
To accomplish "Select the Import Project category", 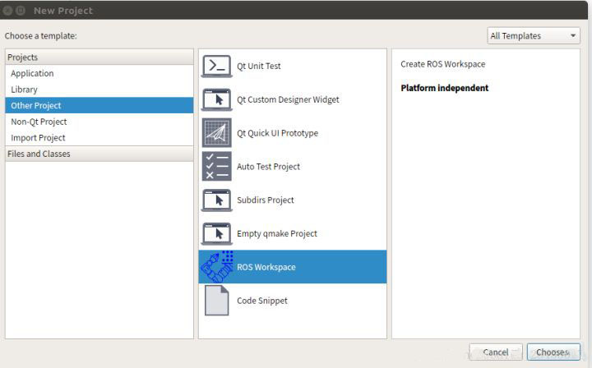I will click(38, 138).
